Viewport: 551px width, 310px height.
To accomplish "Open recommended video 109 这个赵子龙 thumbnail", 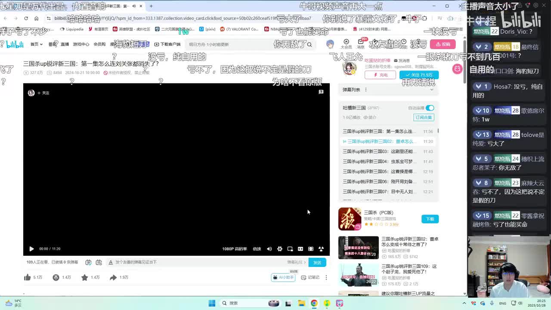I will [358, 275].
